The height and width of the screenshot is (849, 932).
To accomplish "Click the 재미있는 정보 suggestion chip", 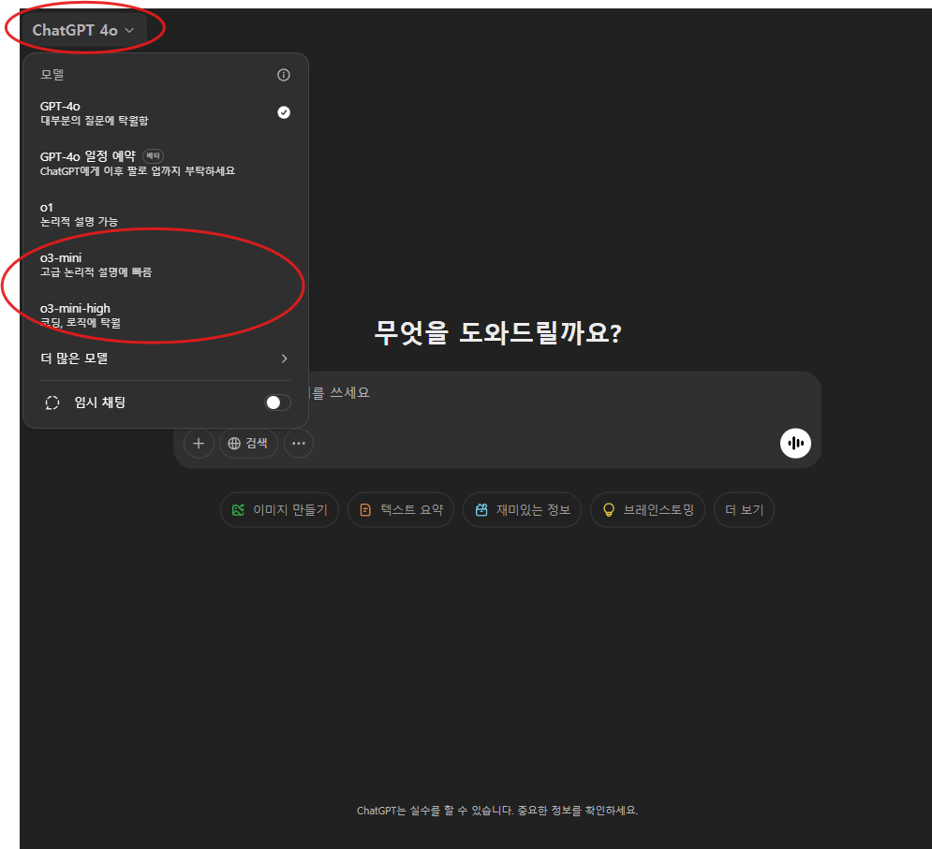I will click(x=522, y=510).
